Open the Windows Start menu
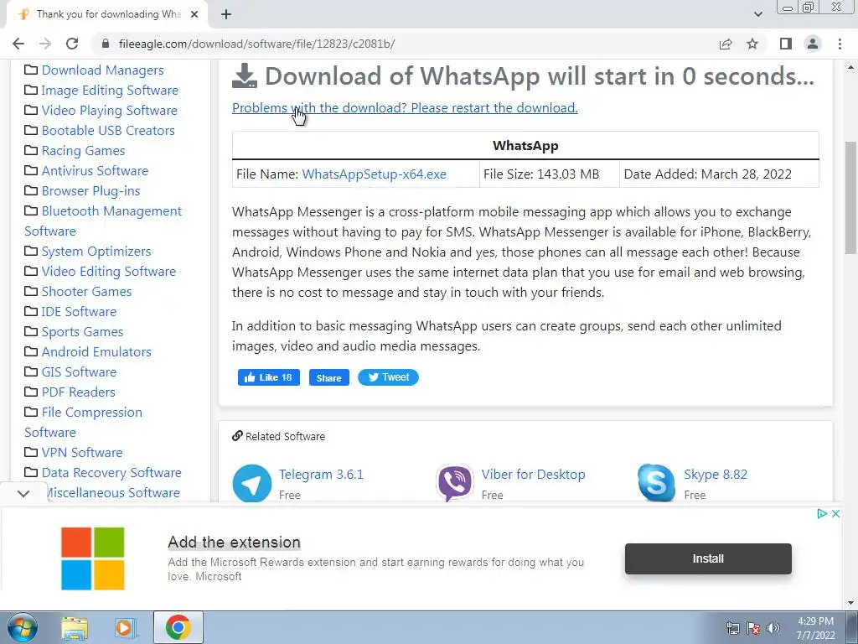The height and width of the screenshot is (644, 858). (x=22, y=627)
